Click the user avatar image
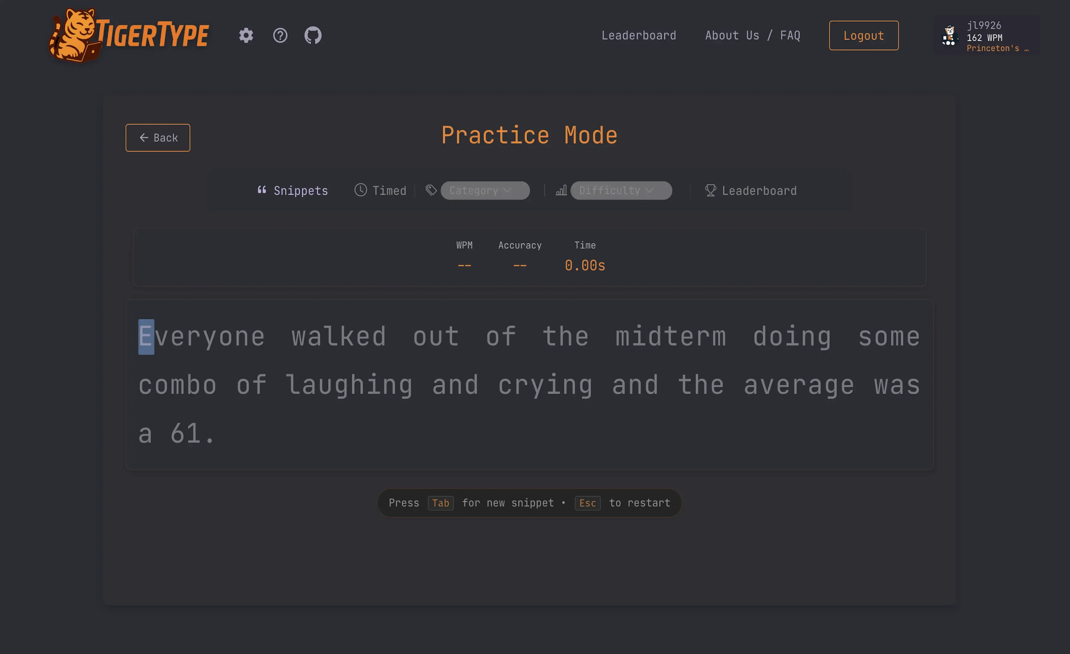Screen dimensions: 1070x654 (x=949, y=36)
